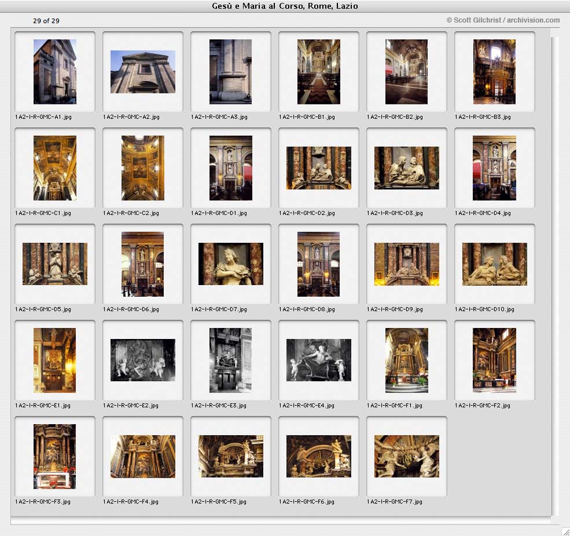570x536 pixels.
Task: Open grayscale thumbnail 1A2-I-R-GMC-E2.jpg
Action: pyautogui.click(x=143, y=360)
